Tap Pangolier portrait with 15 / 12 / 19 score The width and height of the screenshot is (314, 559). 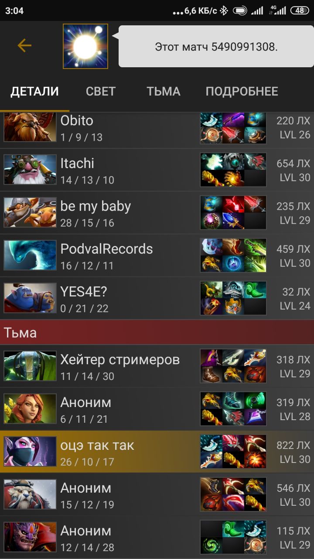pos(30,494)
